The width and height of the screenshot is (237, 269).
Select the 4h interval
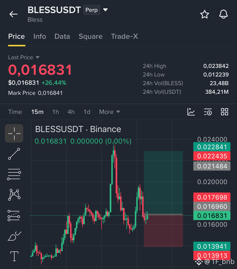click(x=71, y=112)
